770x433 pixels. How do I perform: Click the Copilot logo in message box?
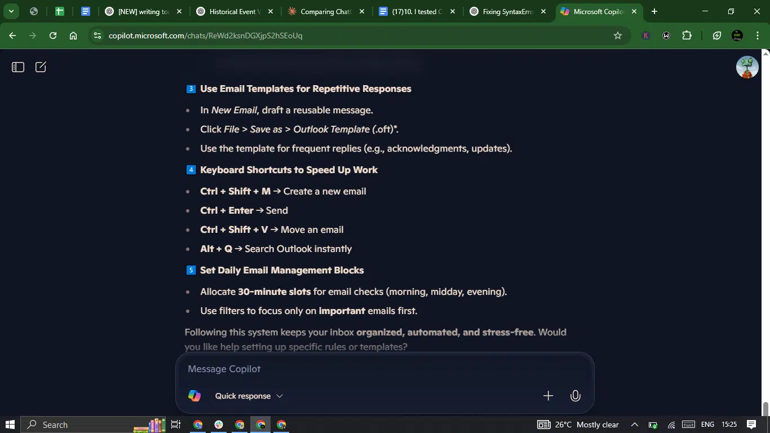[x=194, y=396]
